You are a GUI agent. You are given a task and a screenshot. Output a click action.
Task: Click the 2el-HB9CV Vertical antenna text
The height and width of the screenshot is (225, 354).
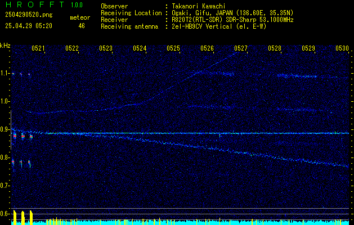click(219, 26)
